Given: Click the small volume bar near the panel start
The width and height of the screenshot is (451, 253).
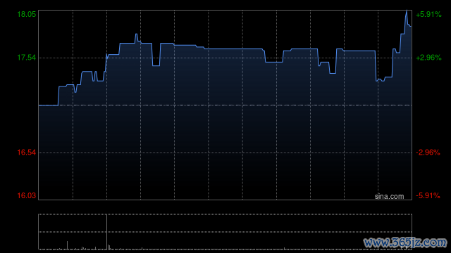Looking at the screenshot, I should (68, 245).
